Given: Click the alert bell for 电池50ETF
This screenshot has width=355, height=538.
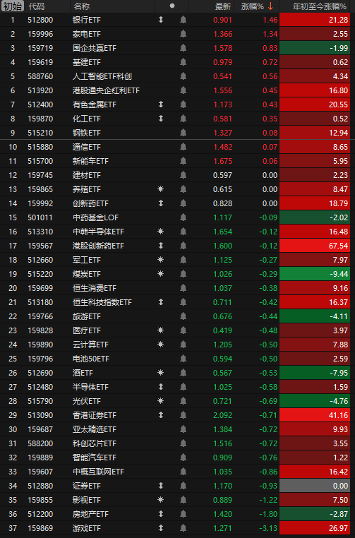Looking at the screenshot, I should (183, 359).
